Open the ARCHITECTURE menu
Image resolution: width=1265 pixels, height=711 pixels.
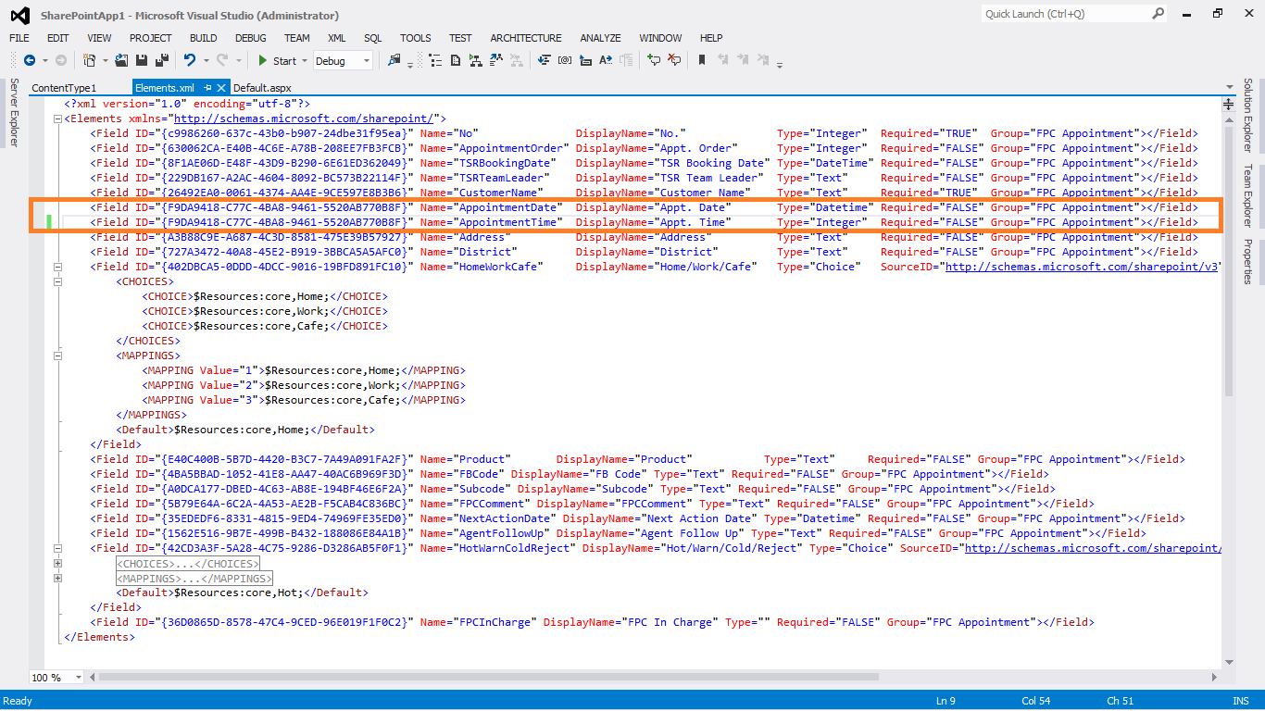526,38
